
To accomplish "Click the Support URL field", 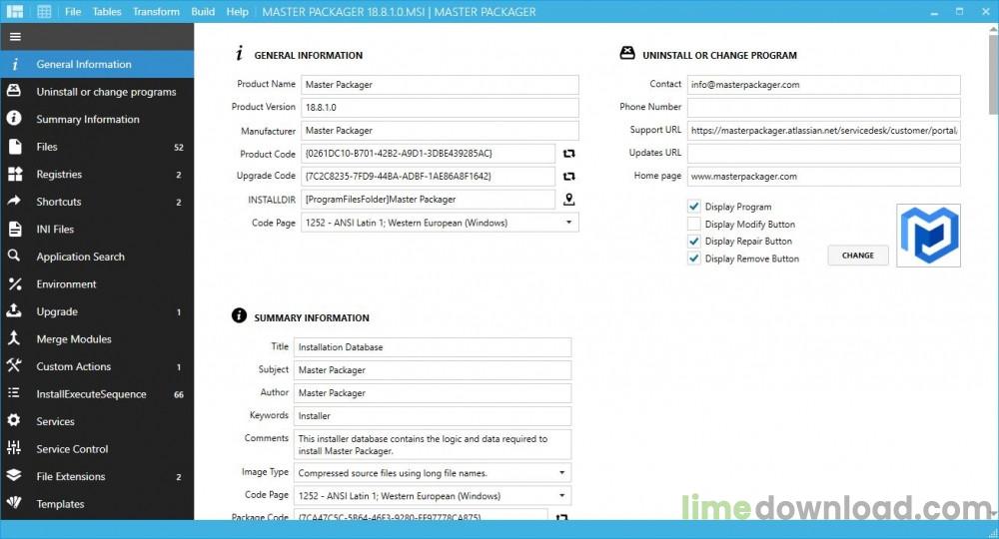I will [823, 131].
